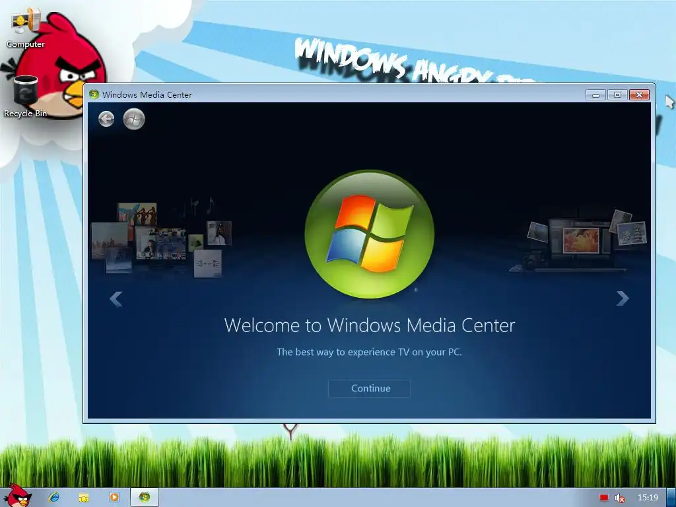676x507 pixels.
Task: Click the Continue button in Media Center
Action: (x=370, y=388)
